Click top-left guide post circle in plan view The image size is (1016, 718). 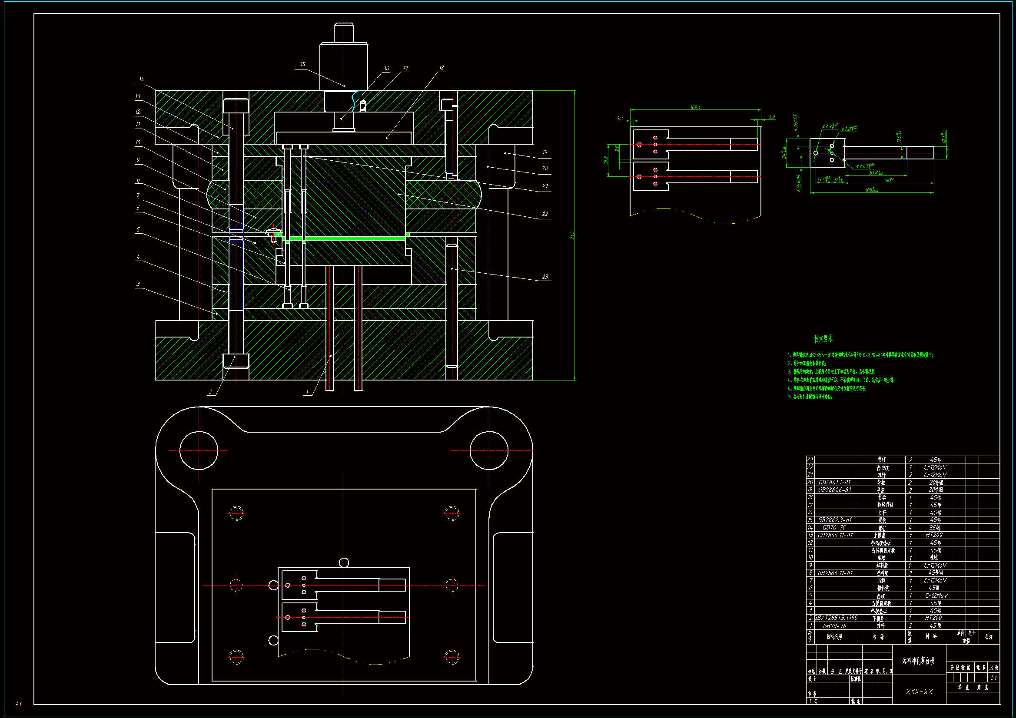tap(199, 450)
